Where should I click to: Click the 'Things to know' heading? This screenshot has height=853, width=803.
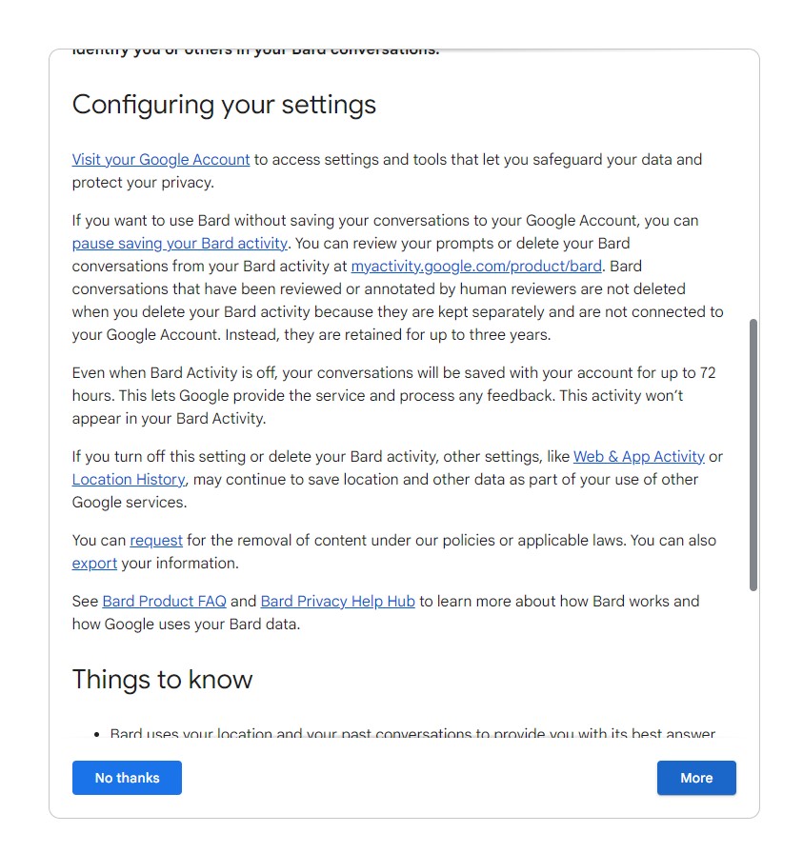[162, 680]
